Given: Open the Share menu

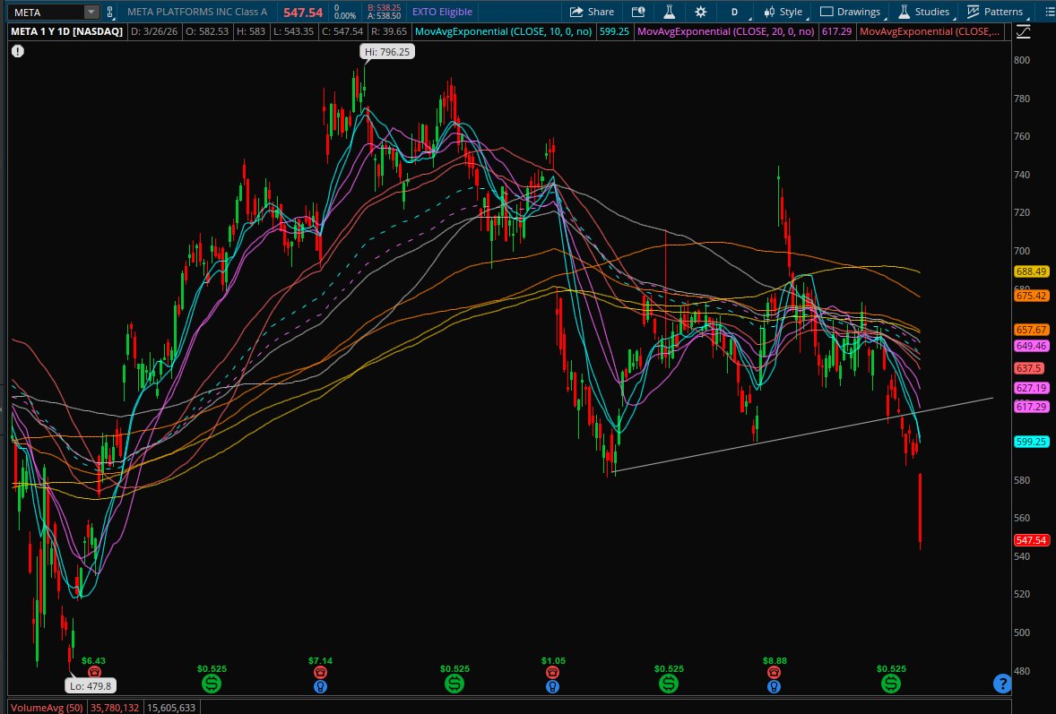Looking at the screenshot, I should click(x=592, y=12).
